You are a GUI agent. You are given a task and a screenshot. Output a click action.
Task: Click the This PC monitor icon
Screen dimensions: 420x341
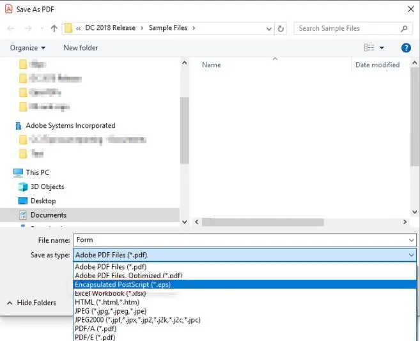click(x=18, y=172)
